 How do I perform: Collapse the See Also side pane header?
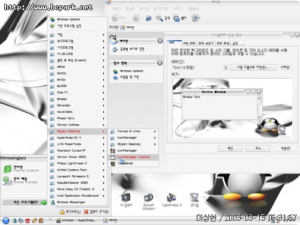160,63
